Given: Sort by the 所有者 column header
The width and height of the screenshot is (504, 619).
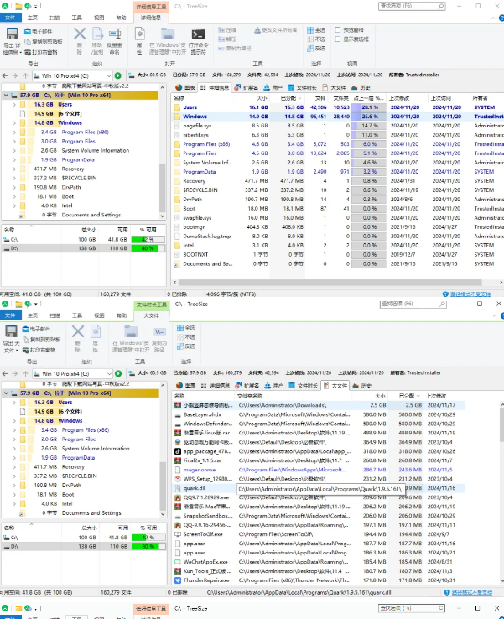Looking at the screenshot, I should point(484,98).
